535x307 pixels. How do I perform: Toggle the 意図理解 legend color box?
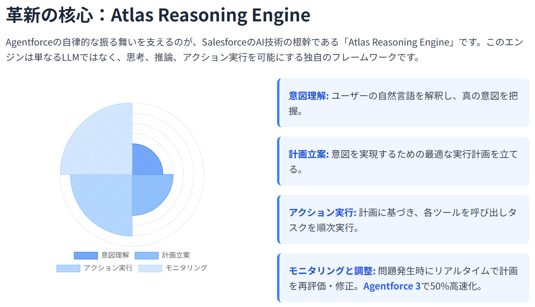(86, 256)
